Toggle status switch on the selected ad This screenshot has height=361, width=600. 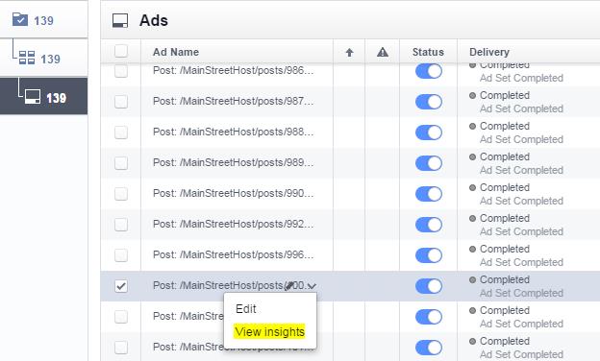(x=429, y=286)
